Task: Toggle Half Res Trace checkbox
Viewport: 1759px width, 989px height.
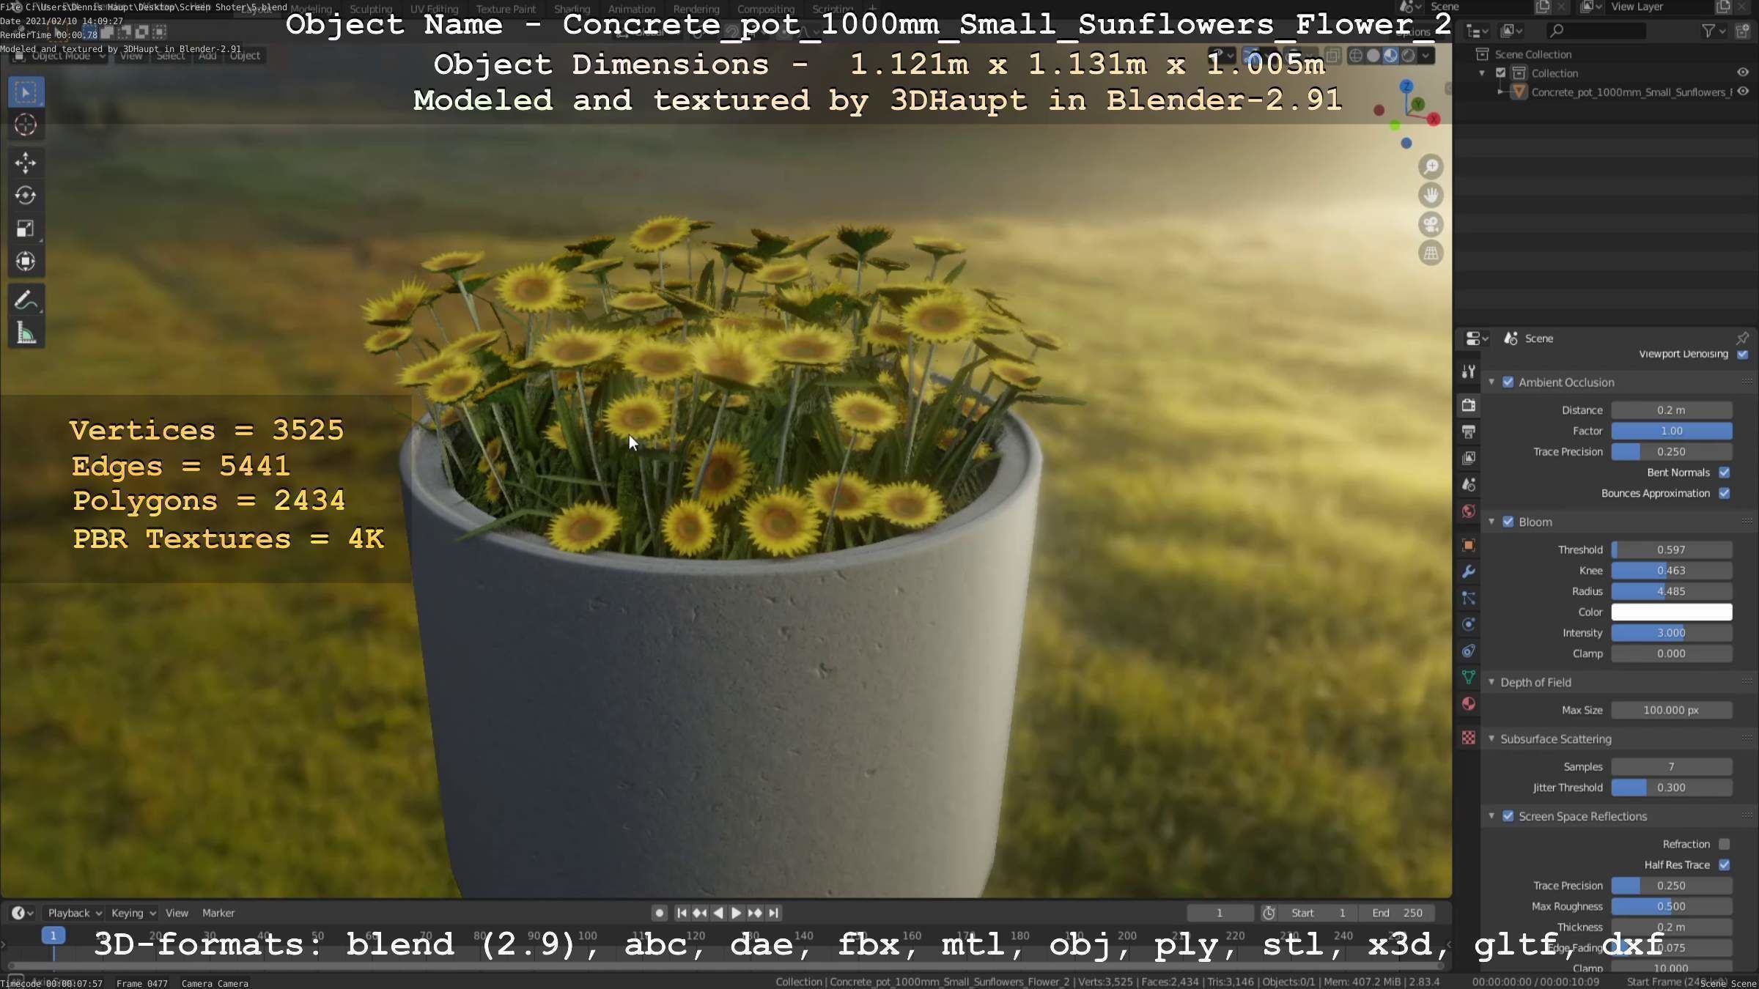Action: [x=1725, y=864]
